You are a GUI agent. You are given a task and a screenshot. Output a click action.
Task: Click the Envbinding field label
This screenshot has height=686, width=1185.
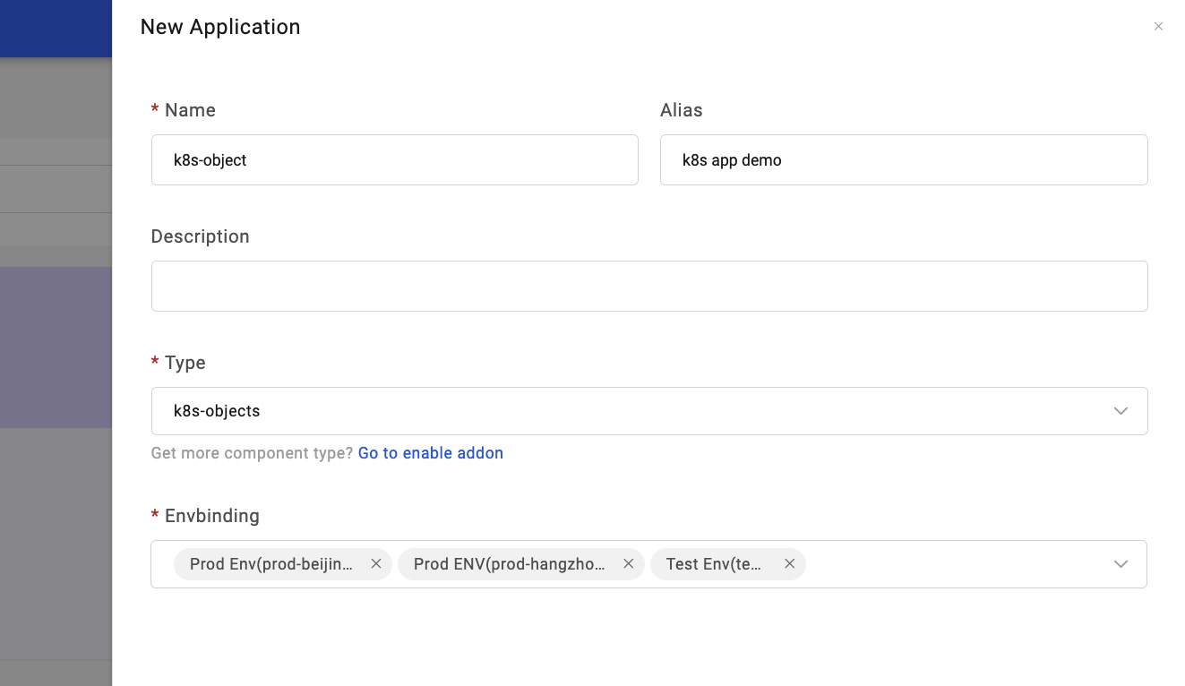[x=211, y=516]
